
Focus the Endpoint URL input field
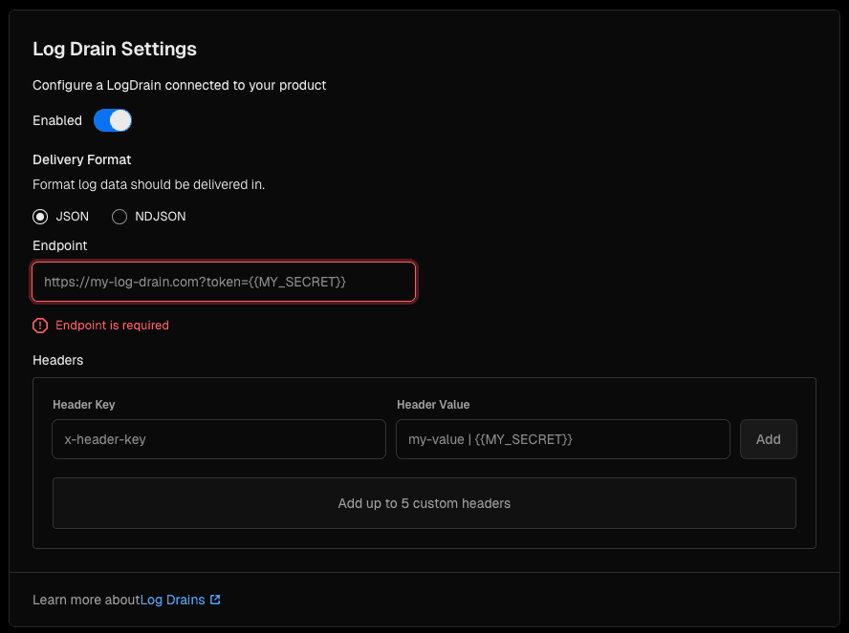click(x=224, y=282)
